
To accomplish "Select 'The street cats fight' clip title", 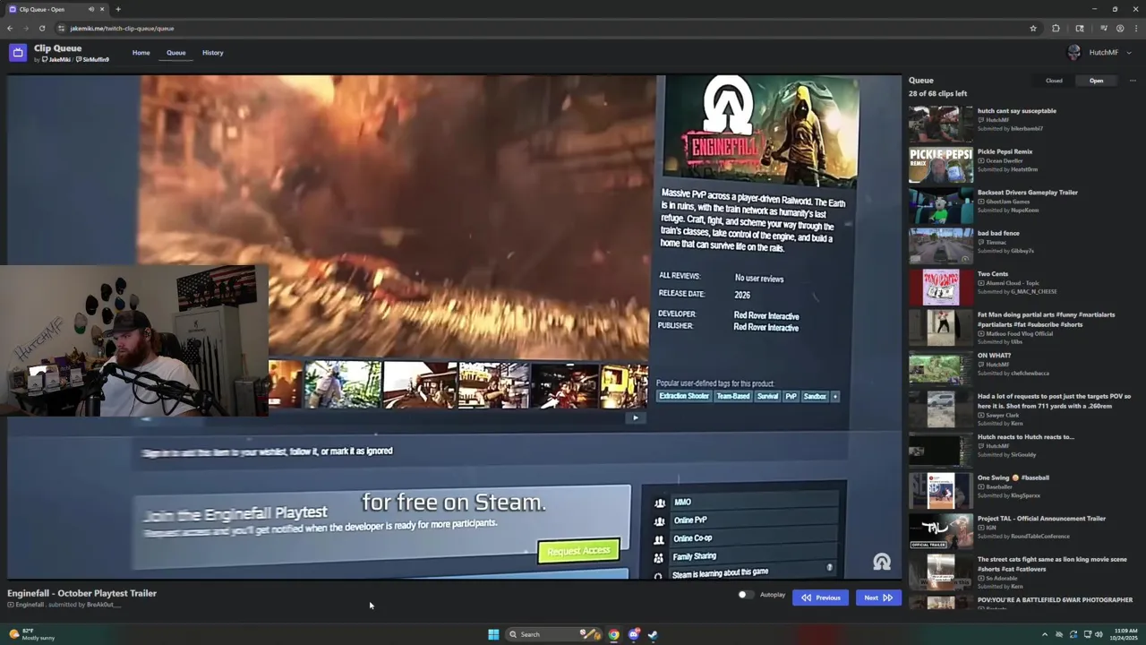I will pos(1052,563).
